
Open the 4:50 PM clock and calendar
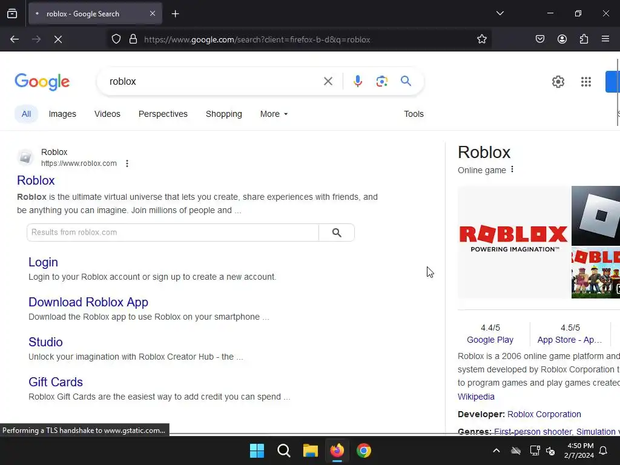click(x=579, y=450)
